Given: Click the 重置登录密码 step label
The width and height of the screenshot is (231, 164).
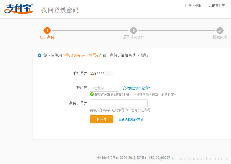Looking at the screenshot, I should tap(133, 37).
